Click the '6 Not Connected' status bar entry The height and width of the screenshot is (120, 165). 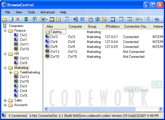42,116
